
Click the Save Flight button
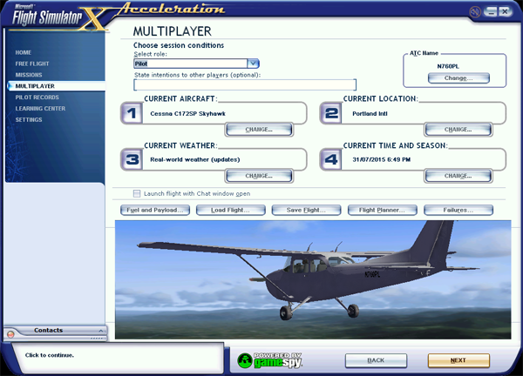306,210
